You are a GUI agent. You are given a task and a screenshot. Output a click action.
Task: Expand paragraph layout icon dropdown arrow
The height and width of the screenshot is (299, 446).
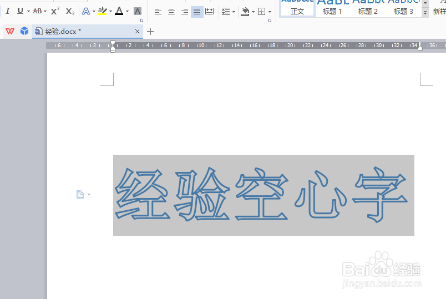[x=89, y=195]
